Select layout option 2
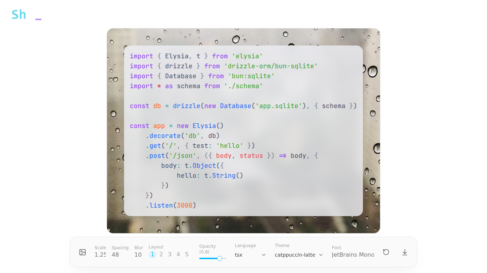 (x=161, y=255)
